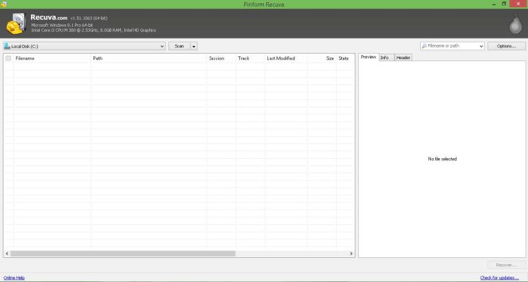
Task: Sort by Size column header
Action: tap(322, 58)
